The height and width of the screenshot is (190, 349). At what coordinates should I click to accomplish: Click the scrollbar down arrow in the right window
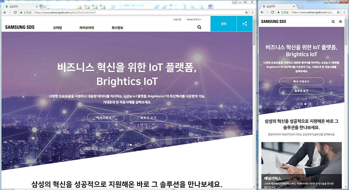[x=346, y=187]
